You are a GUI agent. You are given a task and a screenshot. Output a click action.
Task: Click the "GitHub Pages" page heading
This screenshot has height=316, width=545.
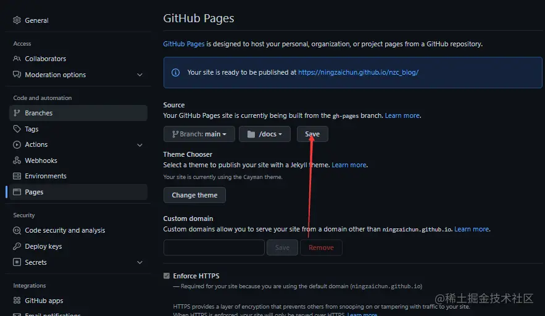pyautogui.click(x=199, y=18)
